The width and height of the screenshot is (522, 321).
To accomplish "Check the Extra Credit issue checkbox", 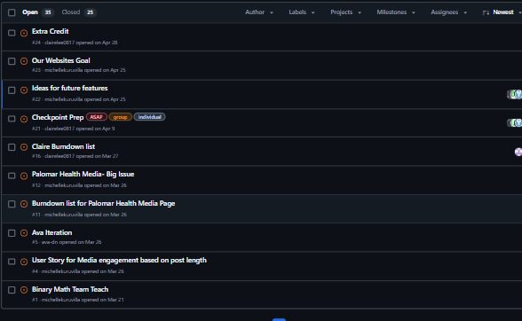I will point(12,33).
